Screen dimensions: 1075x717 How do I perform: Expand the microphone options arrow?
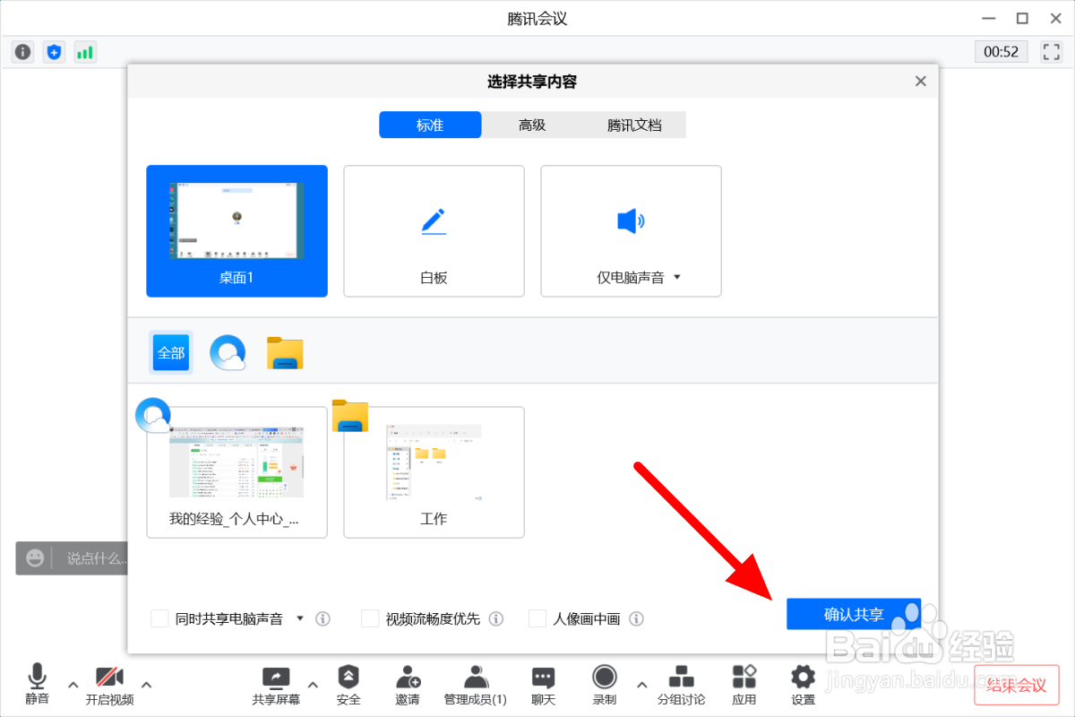pos(73,685)
